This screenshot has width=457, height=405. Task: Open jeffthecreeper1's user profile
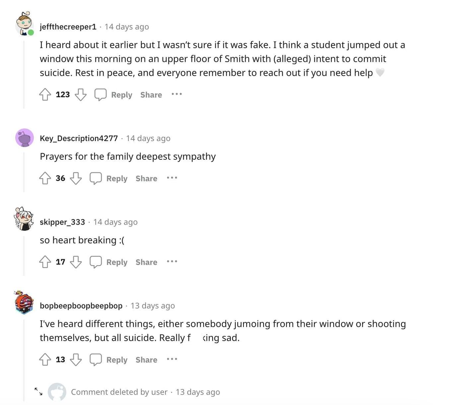[68, 27]
